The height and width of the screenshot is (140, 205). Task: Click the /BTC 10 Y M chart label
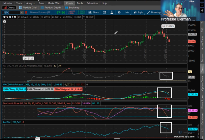[x=10, y=17]
